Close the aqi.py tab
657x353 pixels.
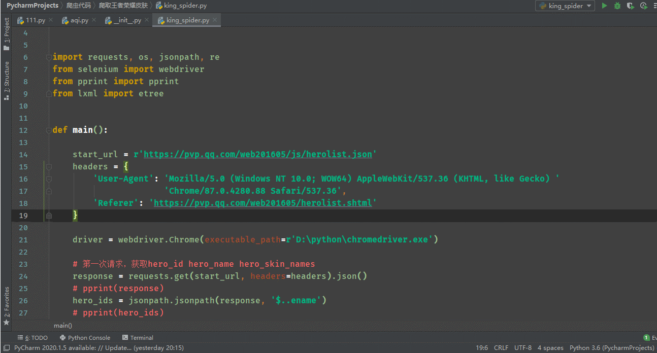coord(93,20)
